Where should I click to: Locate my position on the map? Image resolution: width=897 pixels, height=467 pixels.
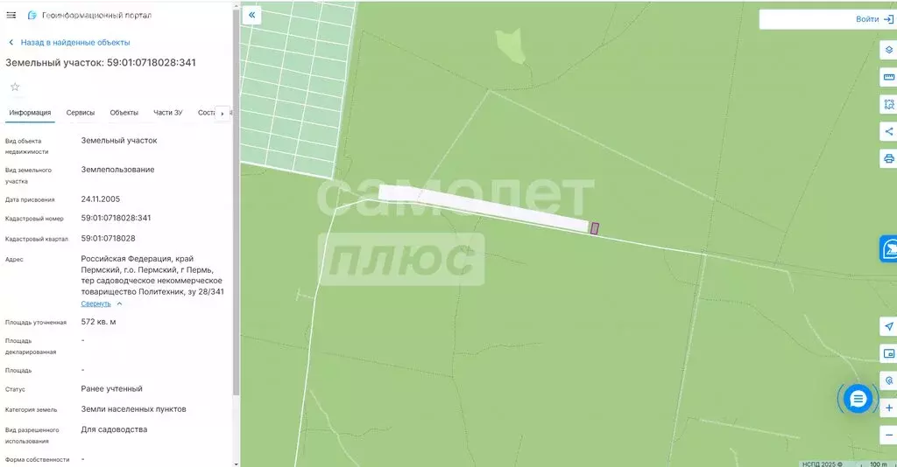[888, 326]
